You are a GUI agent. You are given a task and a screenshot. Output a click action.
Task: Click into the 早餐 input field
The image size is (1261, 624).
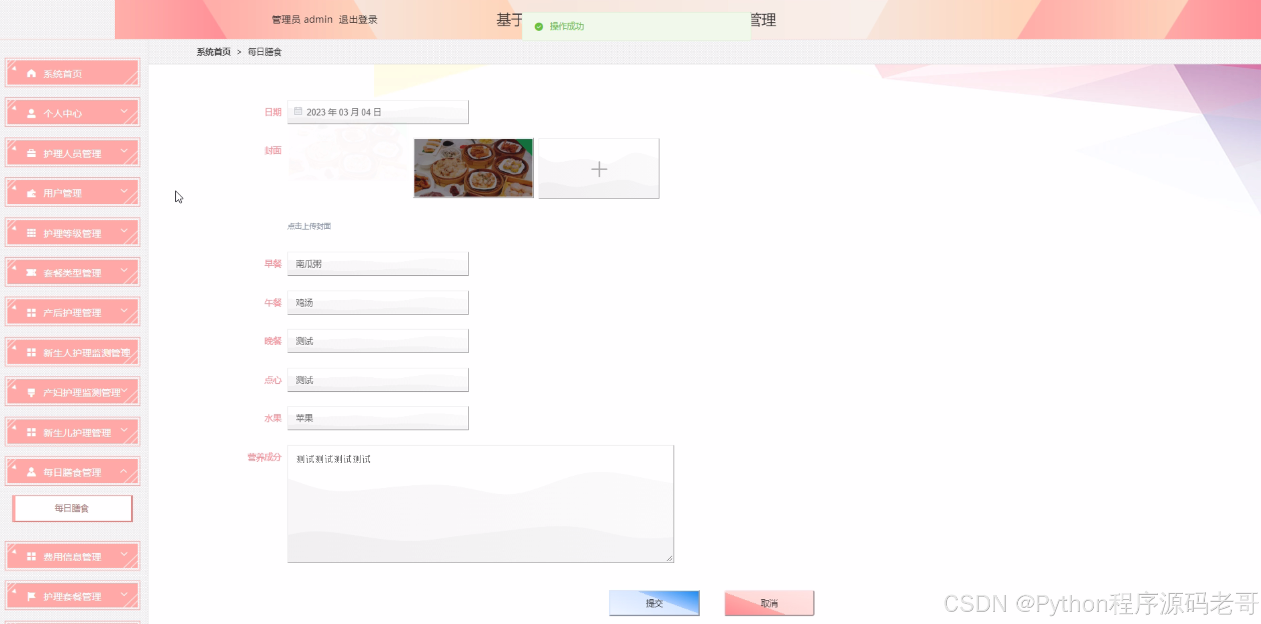point(378,264)
